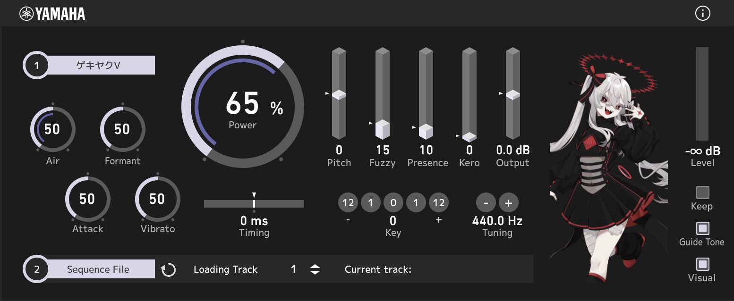Open the ゲキヤクV voice bank selector
The height and width of the screenshot is (301, 734).
(98, 65)
